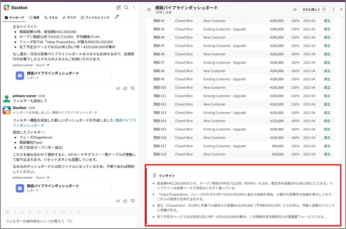Click the search magnifier icon in Slackbot header
The height and width of the screenshot is (229, 346).
click(126, 7)
